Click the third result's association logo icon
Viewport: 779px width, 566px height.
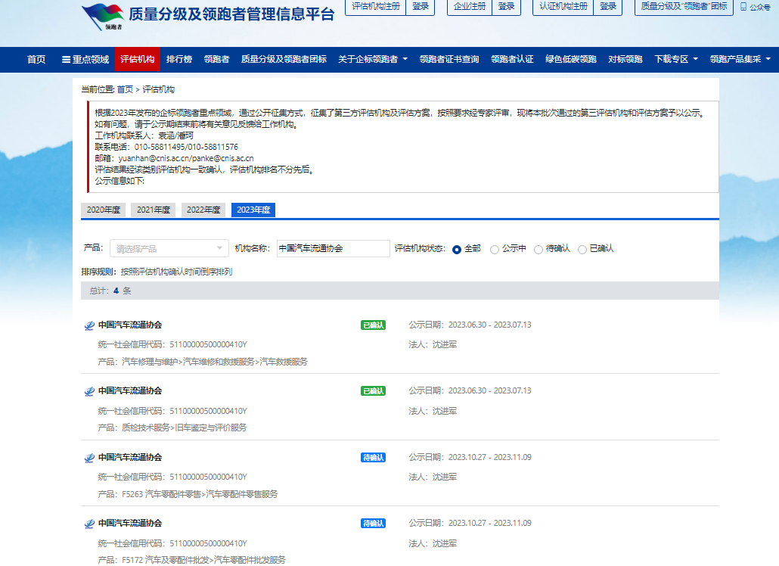[x=89, y=458]
